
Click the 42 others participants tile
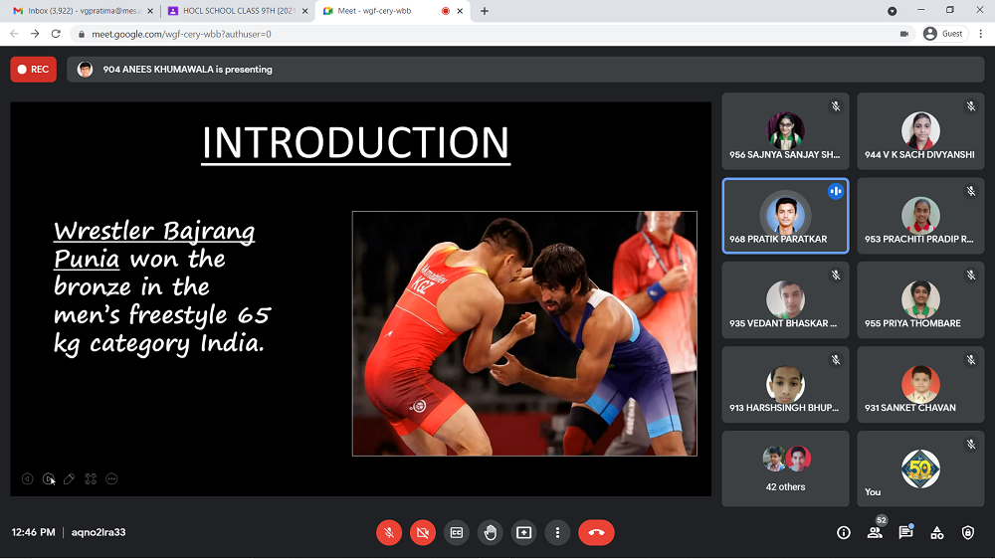[x=785, y=468]
